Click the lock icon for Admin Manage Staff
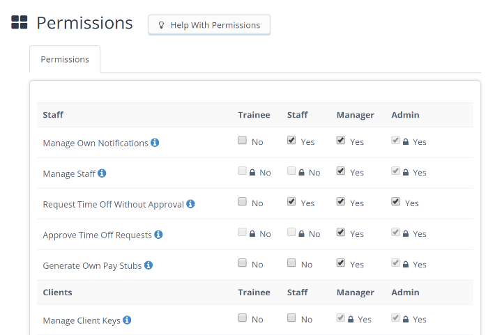502x335 pixels. 406,172
